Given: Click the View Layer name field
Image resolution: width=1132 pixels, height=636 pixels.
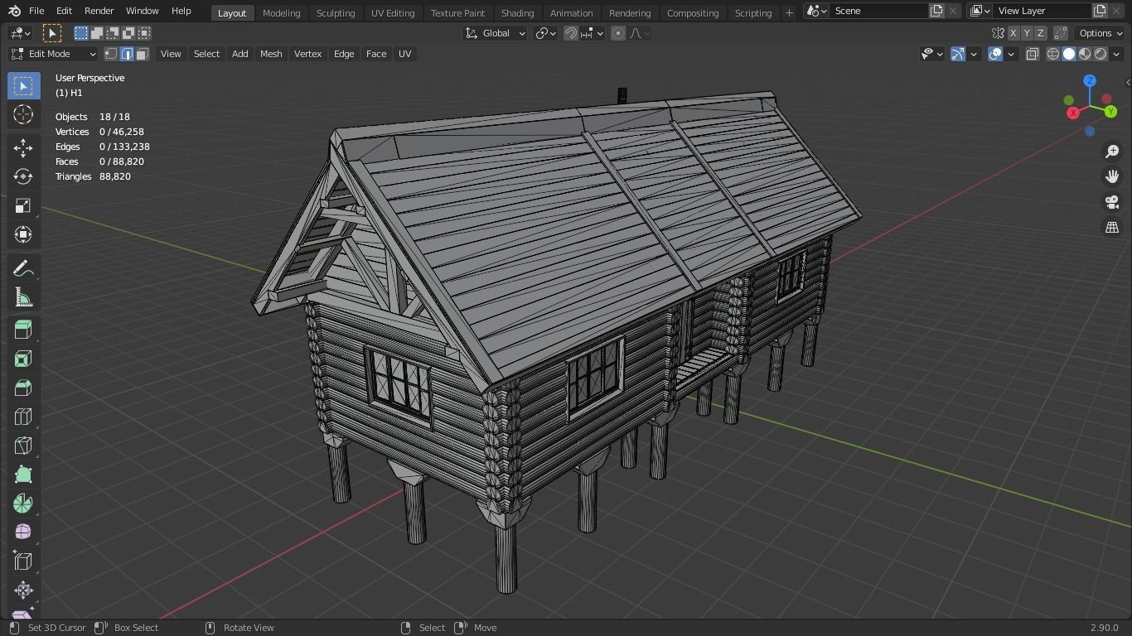Looking at the screenshot, I should coord(1043,11).
